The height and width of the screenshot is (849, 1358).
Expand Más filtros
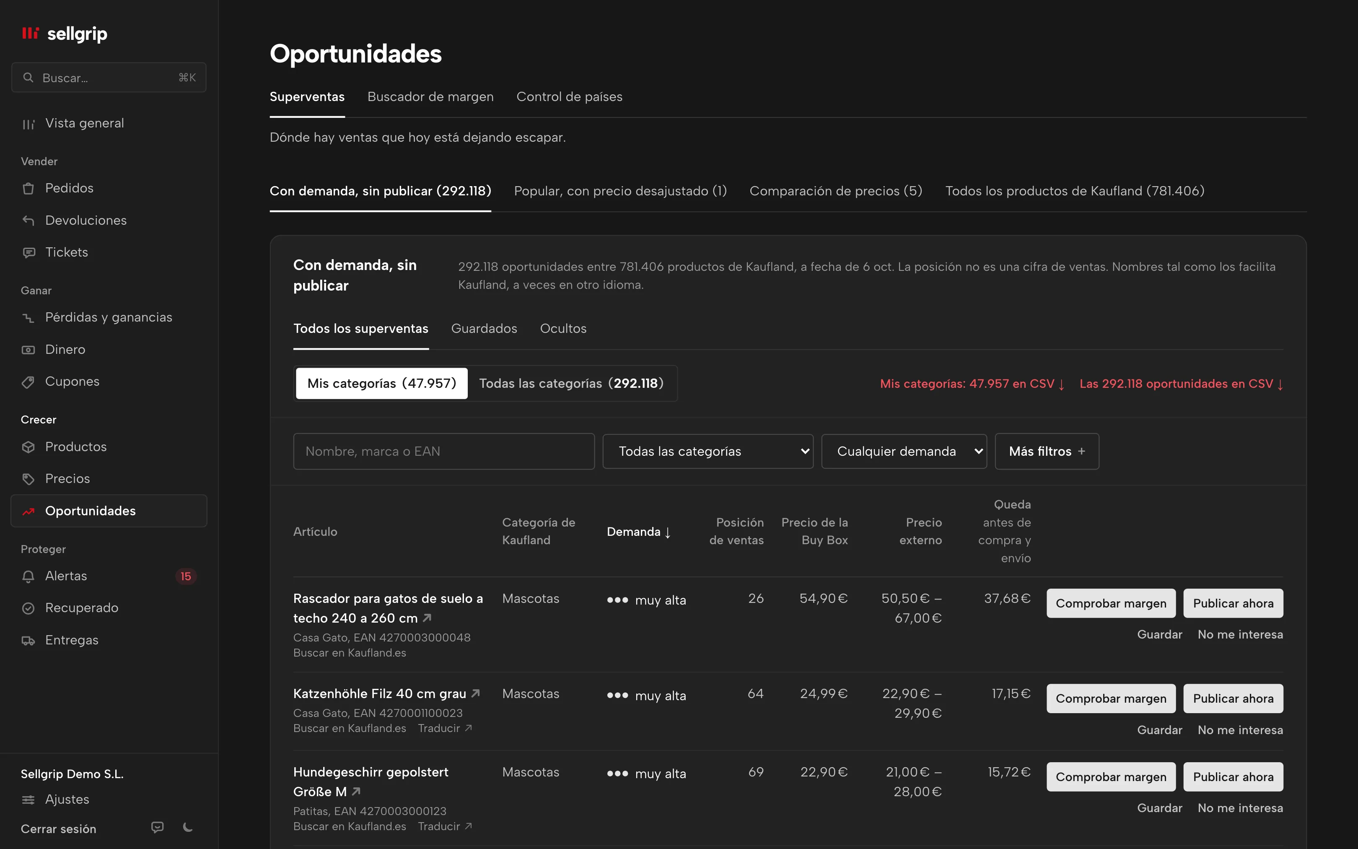1047,452
